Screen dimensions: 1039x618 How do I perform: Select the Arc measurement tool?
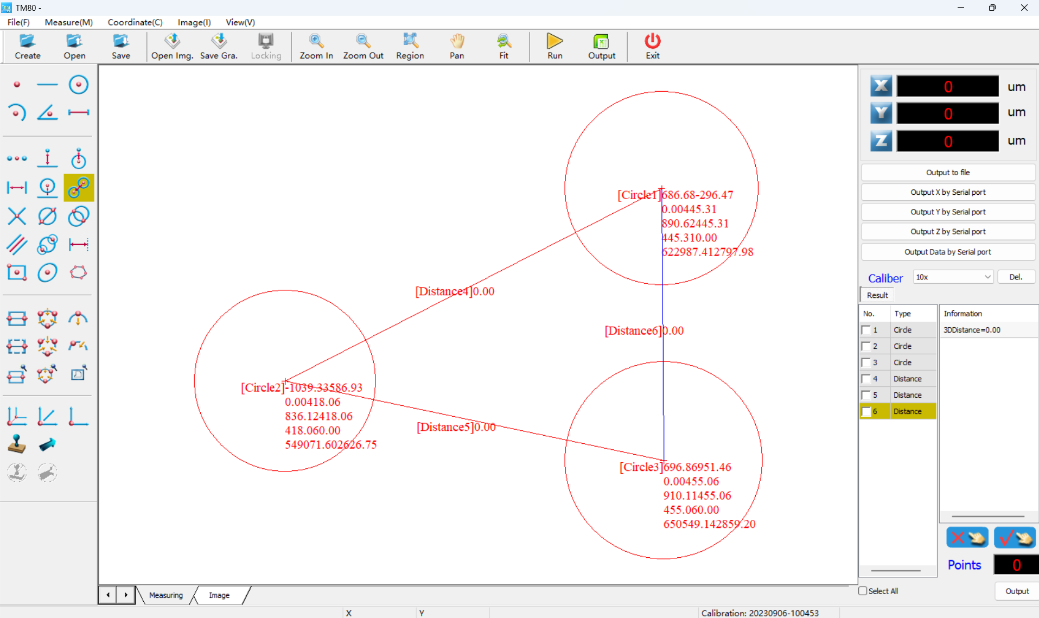(x=17, y=112)
